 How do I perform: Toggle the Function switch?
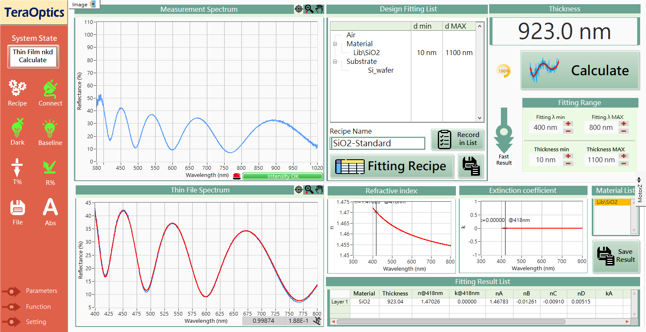pyautogui.click(x=11, y=307)
